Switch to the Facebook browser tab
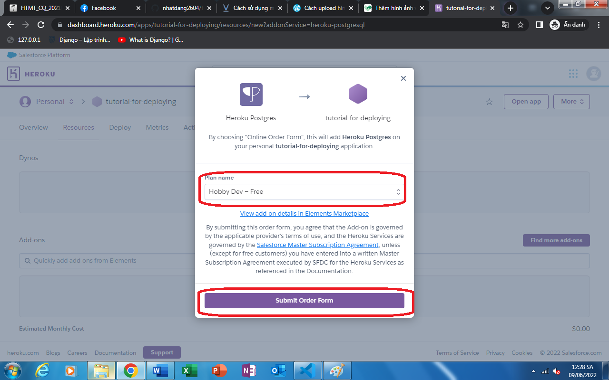Image resolution: width=609 pixels, height=380 pixels. point(110,8)
